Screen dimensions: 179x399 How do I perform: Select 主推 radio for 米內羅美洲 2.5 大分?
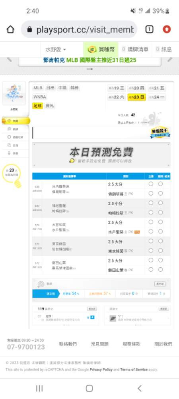tap(151, 184)
